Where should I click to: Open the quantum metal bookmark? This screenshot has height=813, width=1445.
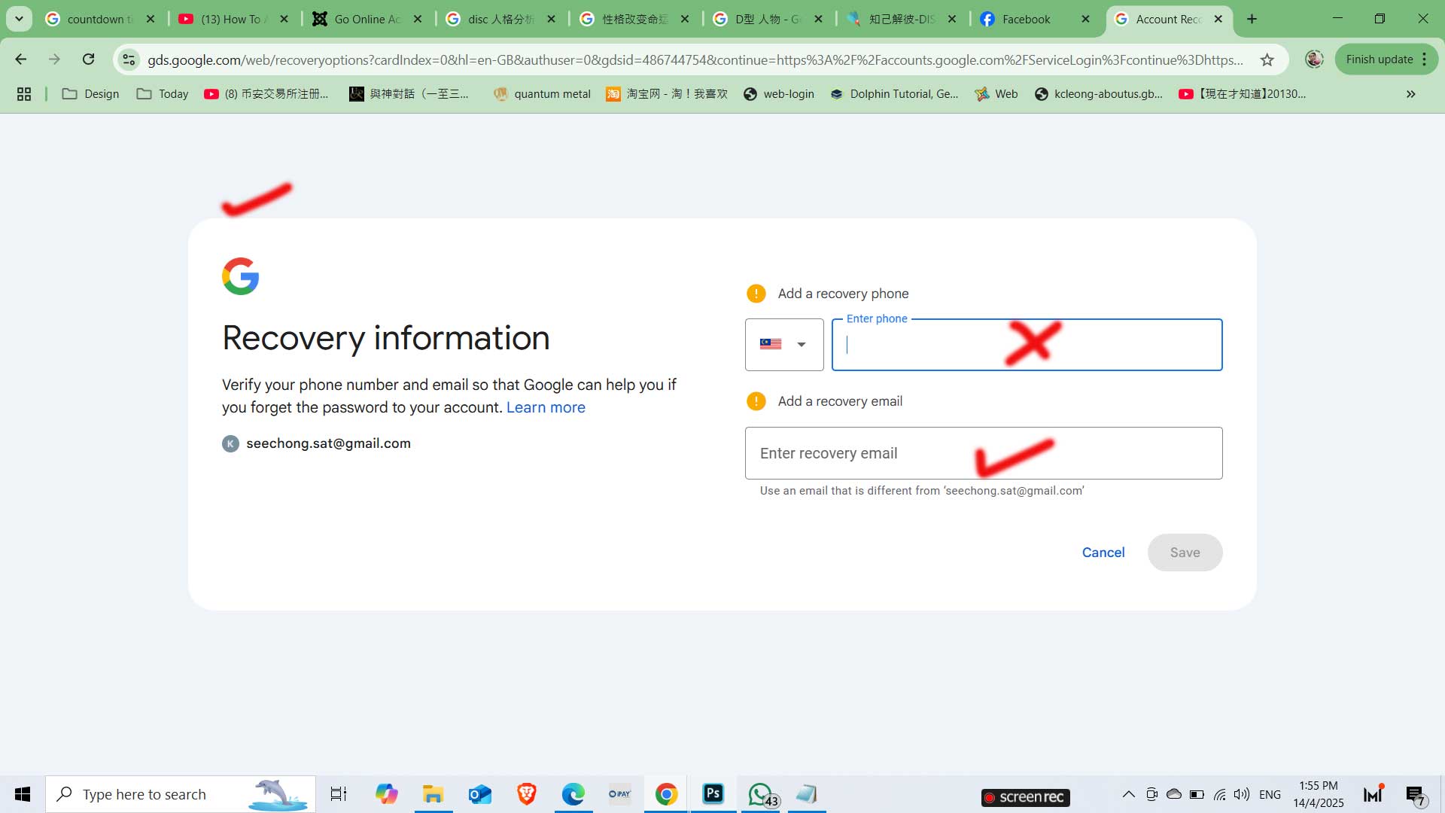click(542, 94)
